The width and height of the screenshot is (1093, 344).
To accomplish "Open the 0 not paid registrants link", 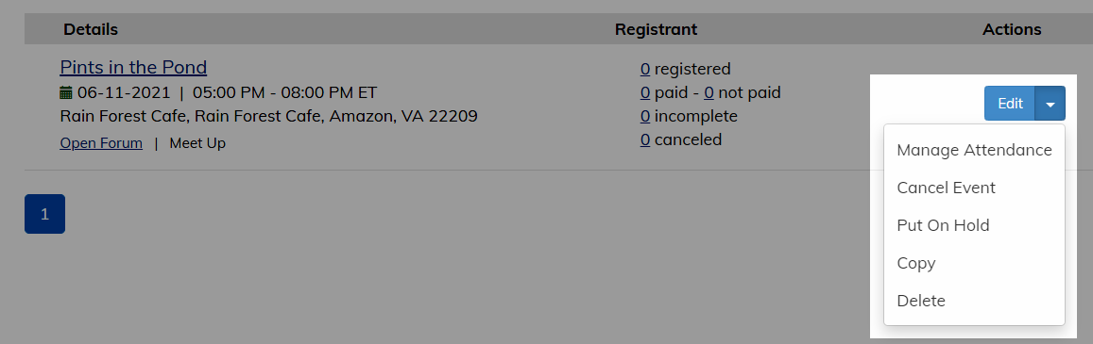I will point(709,92).
